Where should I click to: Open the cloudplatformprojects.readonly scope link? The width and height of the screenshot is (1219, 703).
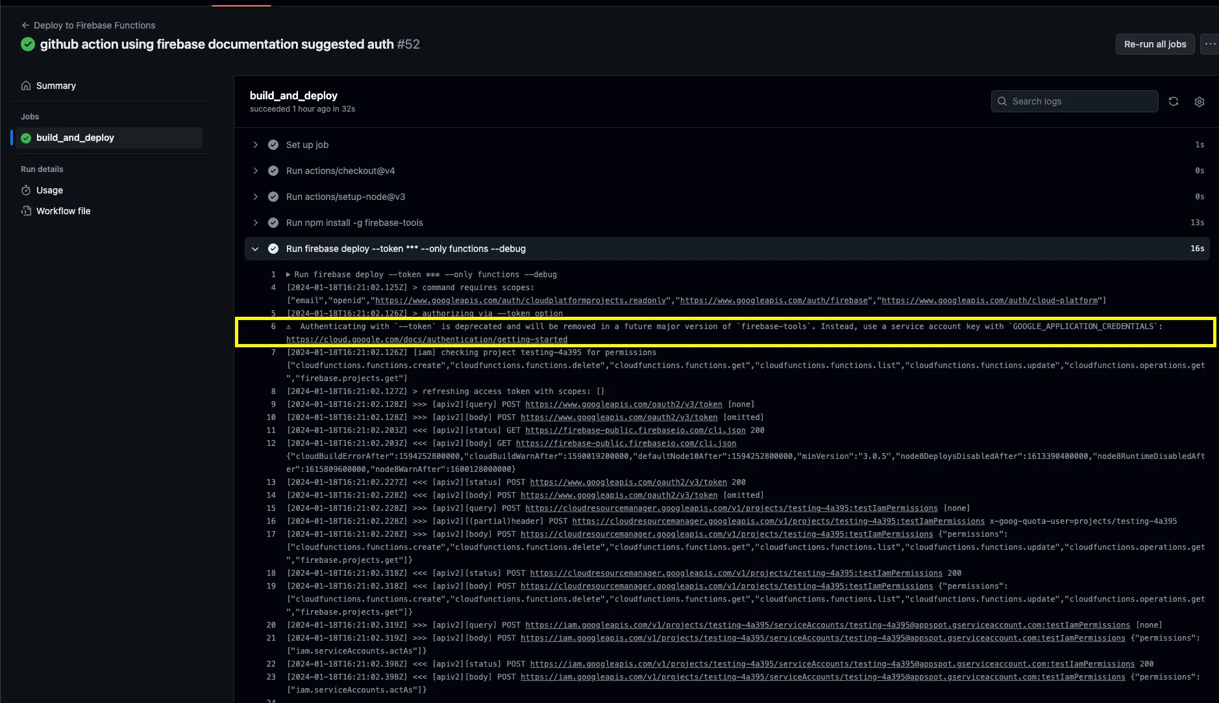(x=521, y=301)
